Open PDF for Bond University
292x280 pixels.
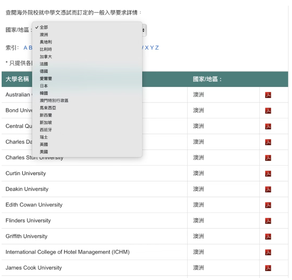click(x=268, y=111)
